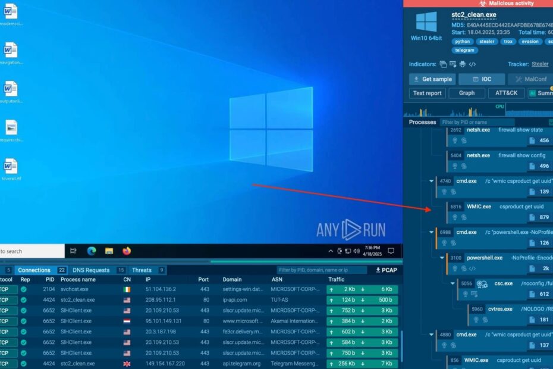Click the Traffic column header
The image size is (553, 369).
pyautogui.click(x=336, y=280)
